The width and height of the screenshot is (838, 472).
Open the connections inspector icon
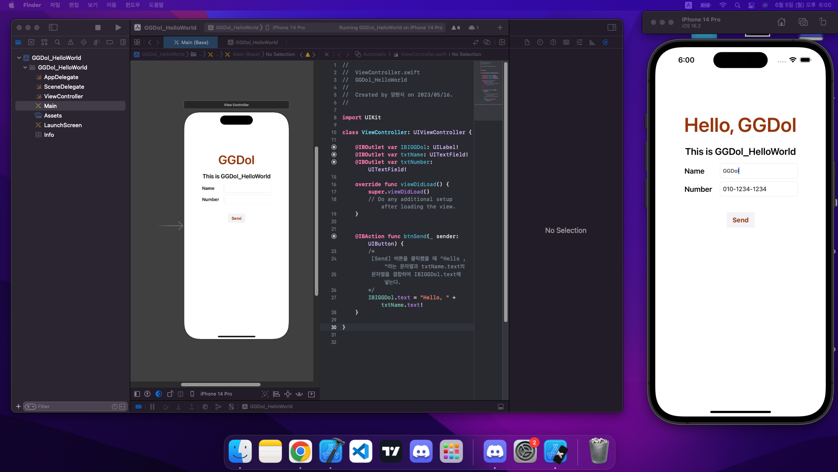point(606,42)
